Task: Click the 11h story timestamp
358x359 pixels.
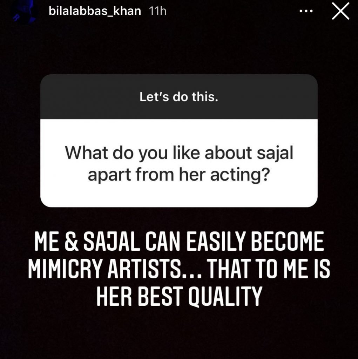Action: (157, 11)
